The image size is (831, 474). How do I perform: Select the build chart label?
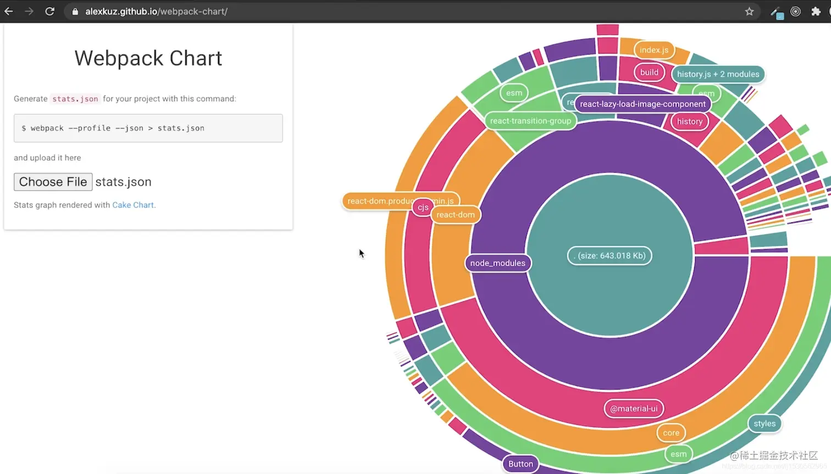pos(649,73)
